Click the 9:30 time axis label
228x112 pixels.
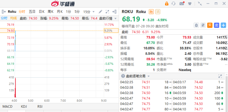click(x=104, y=101)
